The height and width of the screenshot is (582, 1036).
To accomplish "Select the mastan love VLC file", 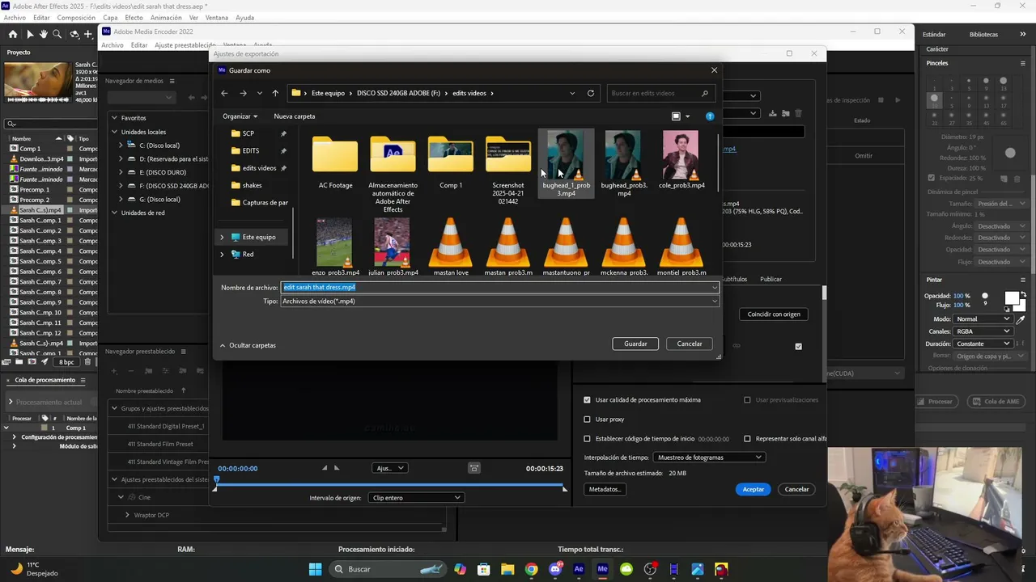I will click(x=451, y=247).
